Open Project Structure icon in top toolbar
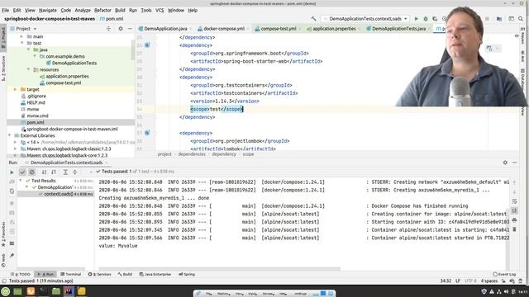 499,19
